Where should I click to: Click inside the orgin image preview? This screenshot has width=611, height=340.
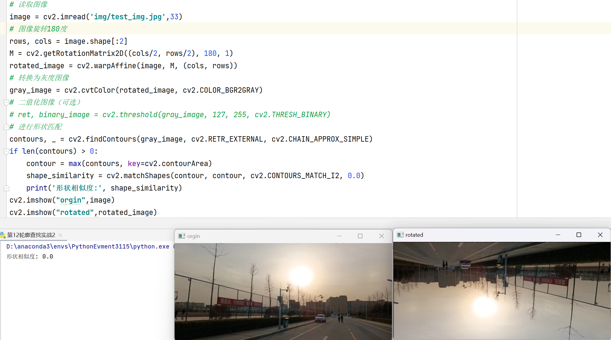click(283, 291)
